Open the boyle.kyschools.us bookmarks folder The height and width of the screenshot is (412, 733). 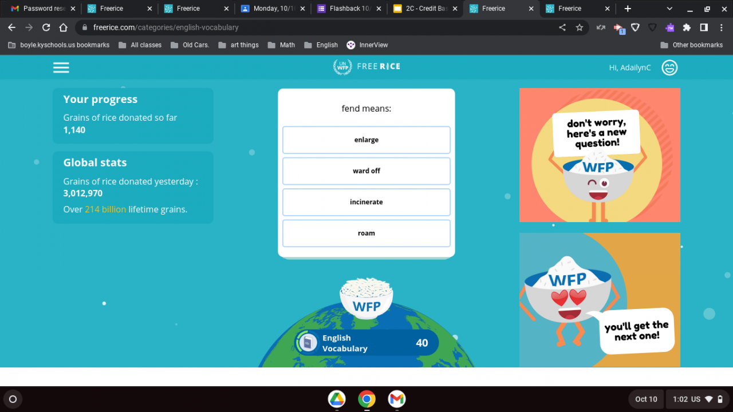[59, 45]
